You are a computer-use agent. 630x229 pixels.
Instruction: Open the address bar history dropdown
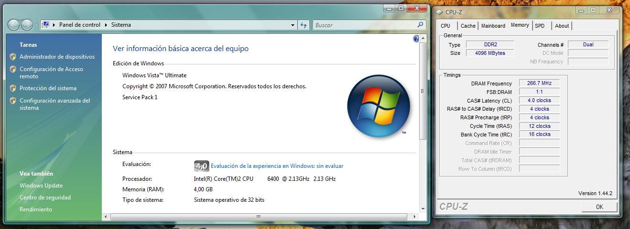(293, 25)
